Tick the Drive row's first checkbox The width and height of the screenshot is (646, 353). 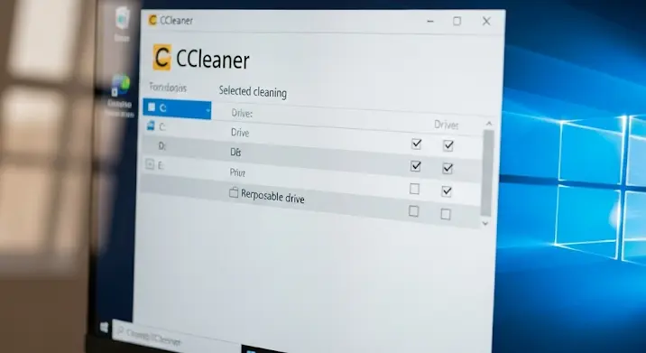pos(416,144)
